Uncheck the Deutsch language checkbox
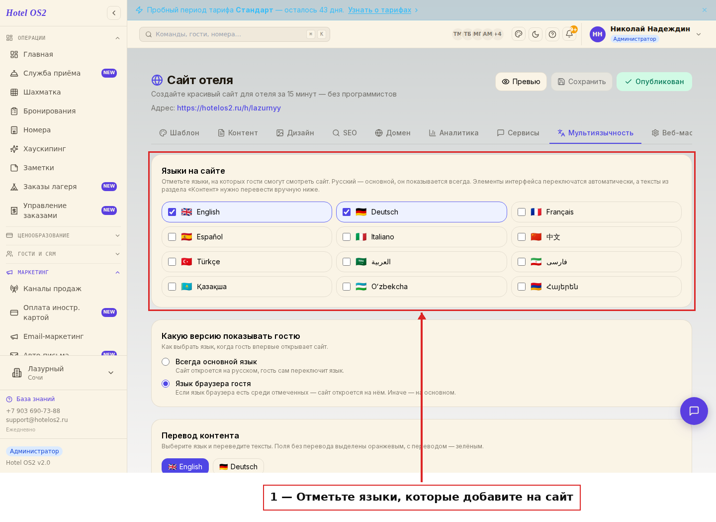 (347, 212)
